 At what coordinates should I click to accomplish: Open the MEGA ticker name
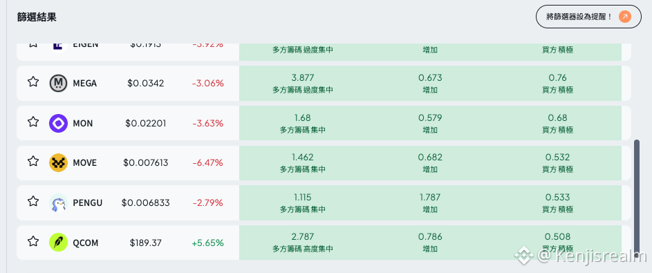85,84
